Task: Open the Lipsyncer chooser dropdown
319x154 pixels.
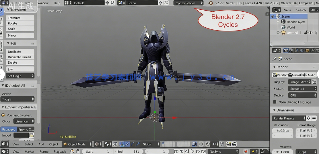Action: pos(24,121)
